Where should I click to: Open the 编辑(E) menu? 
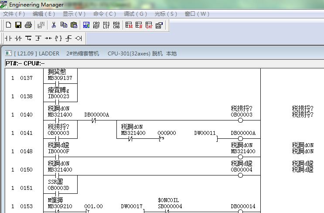[44, 14]
